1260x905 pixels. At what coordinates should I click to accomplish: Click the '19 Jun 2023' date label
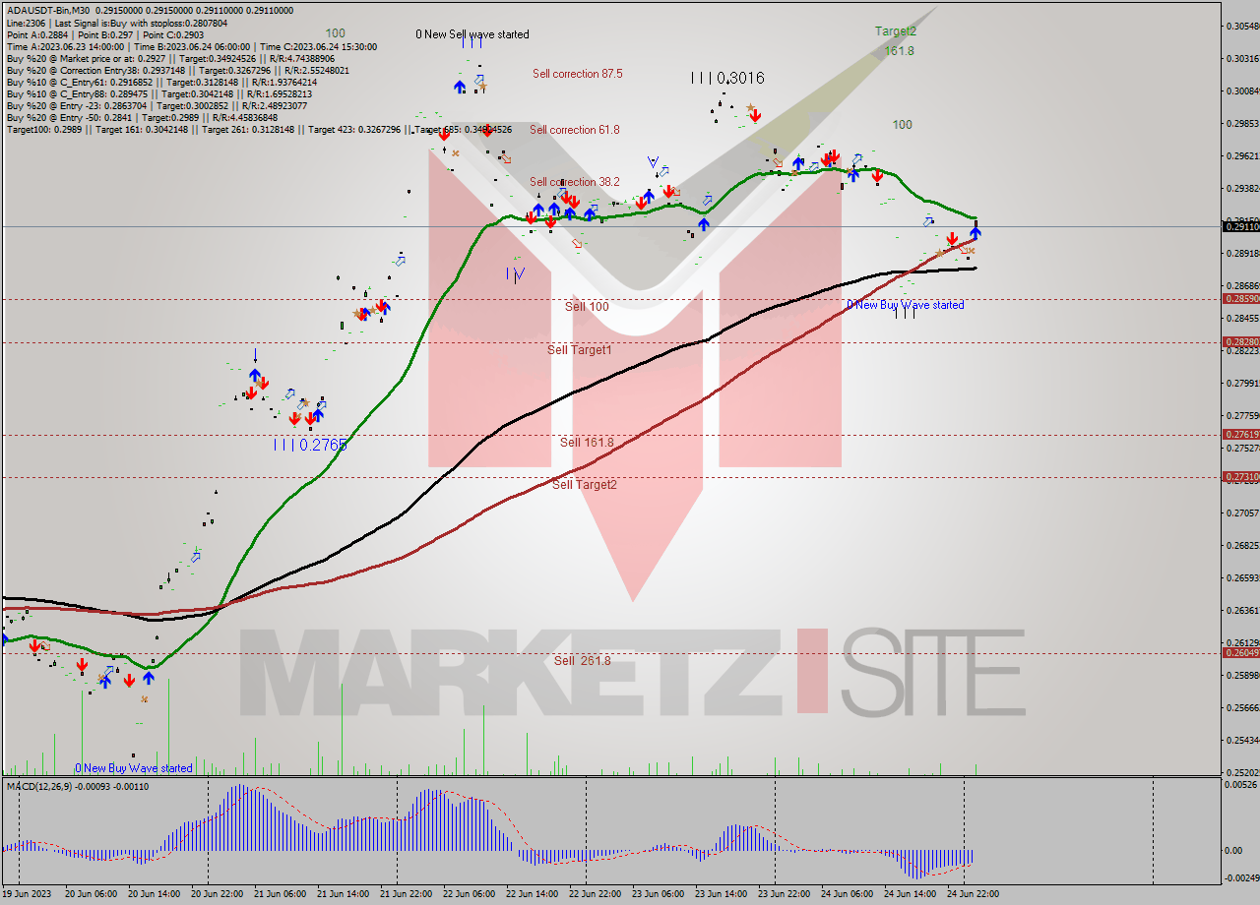click(x=29, y=894)
